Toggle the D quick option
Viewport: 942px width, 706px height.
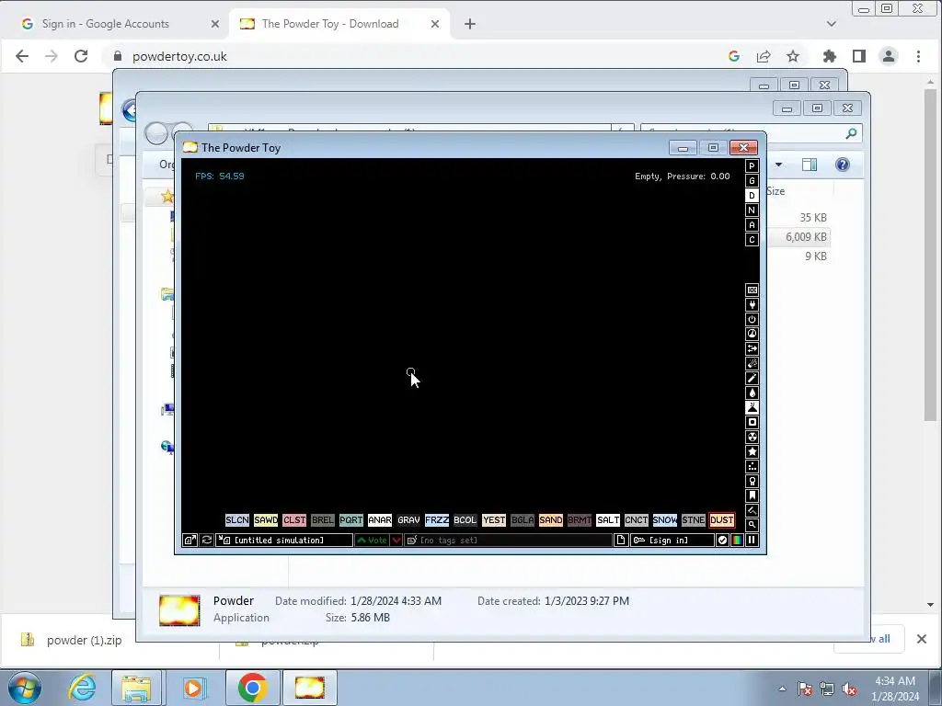coord(752,196)
